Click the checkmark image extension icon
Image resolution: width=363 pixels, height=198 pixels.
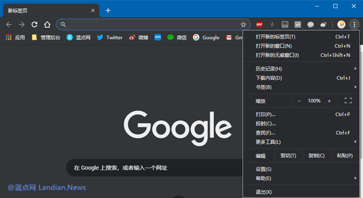coord(298,25)
